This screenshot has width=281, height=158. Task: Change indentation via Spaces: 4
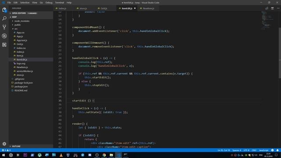[x=237, y=150]
